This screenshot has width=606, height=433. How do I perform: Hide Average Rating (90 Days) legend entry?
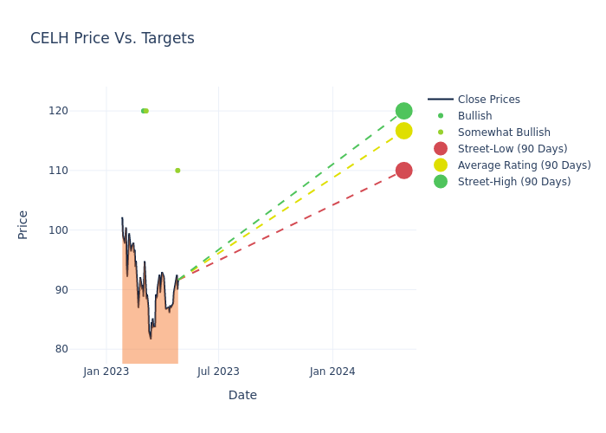pos(524,165)
